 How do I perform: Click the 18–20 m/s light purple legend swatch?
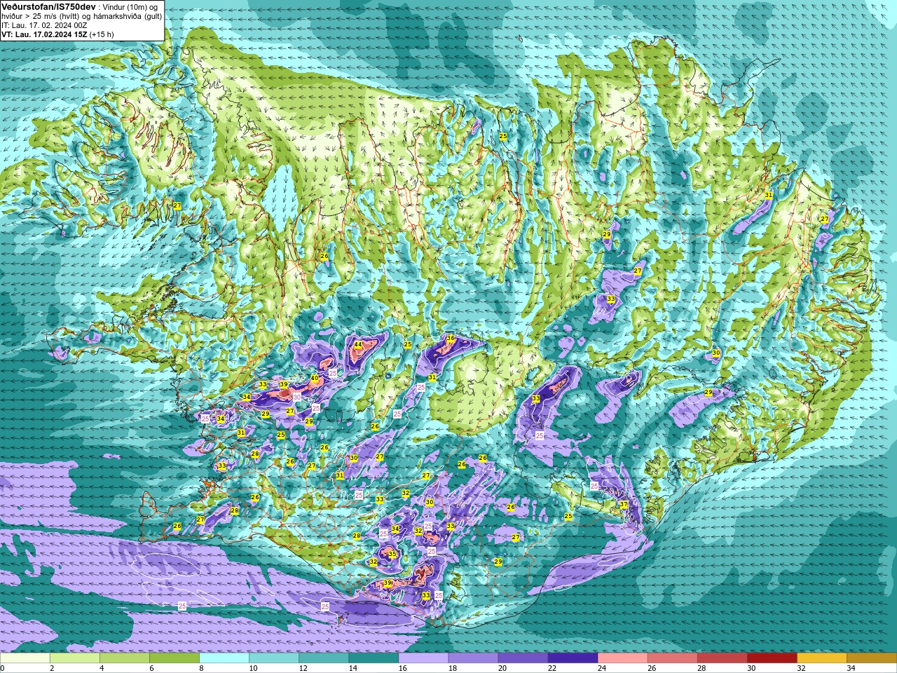[473, 658]
